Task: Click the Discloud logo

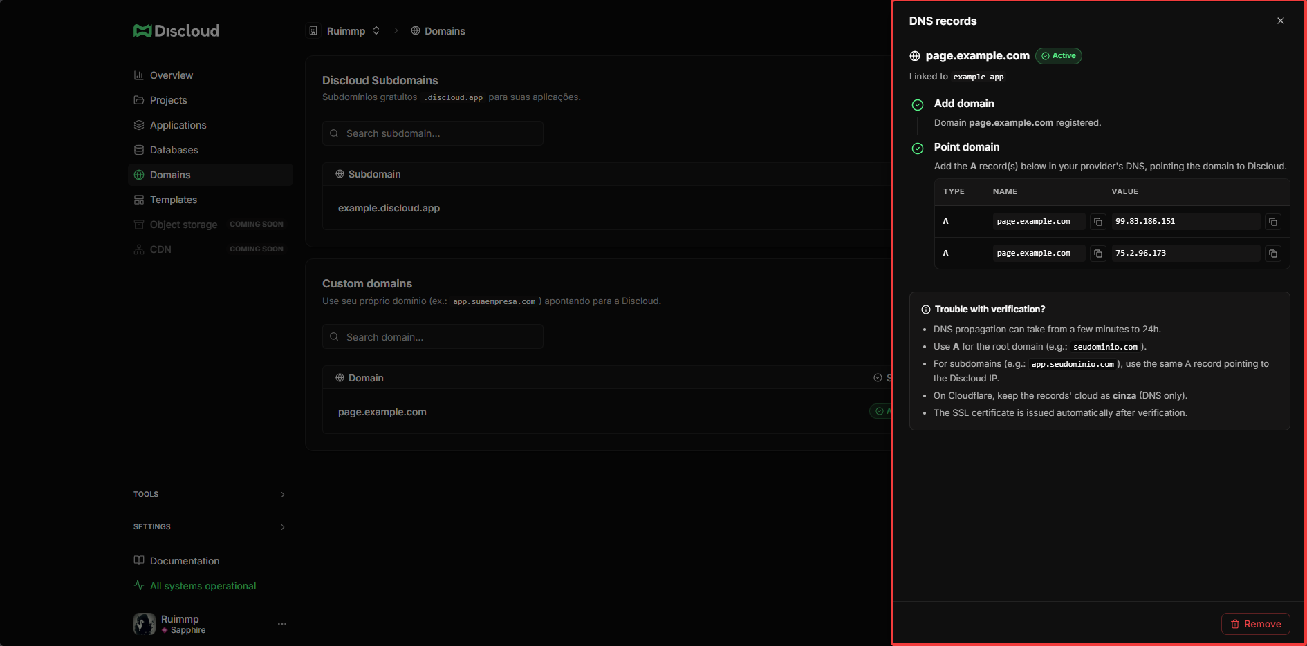Action: point(176,30)
